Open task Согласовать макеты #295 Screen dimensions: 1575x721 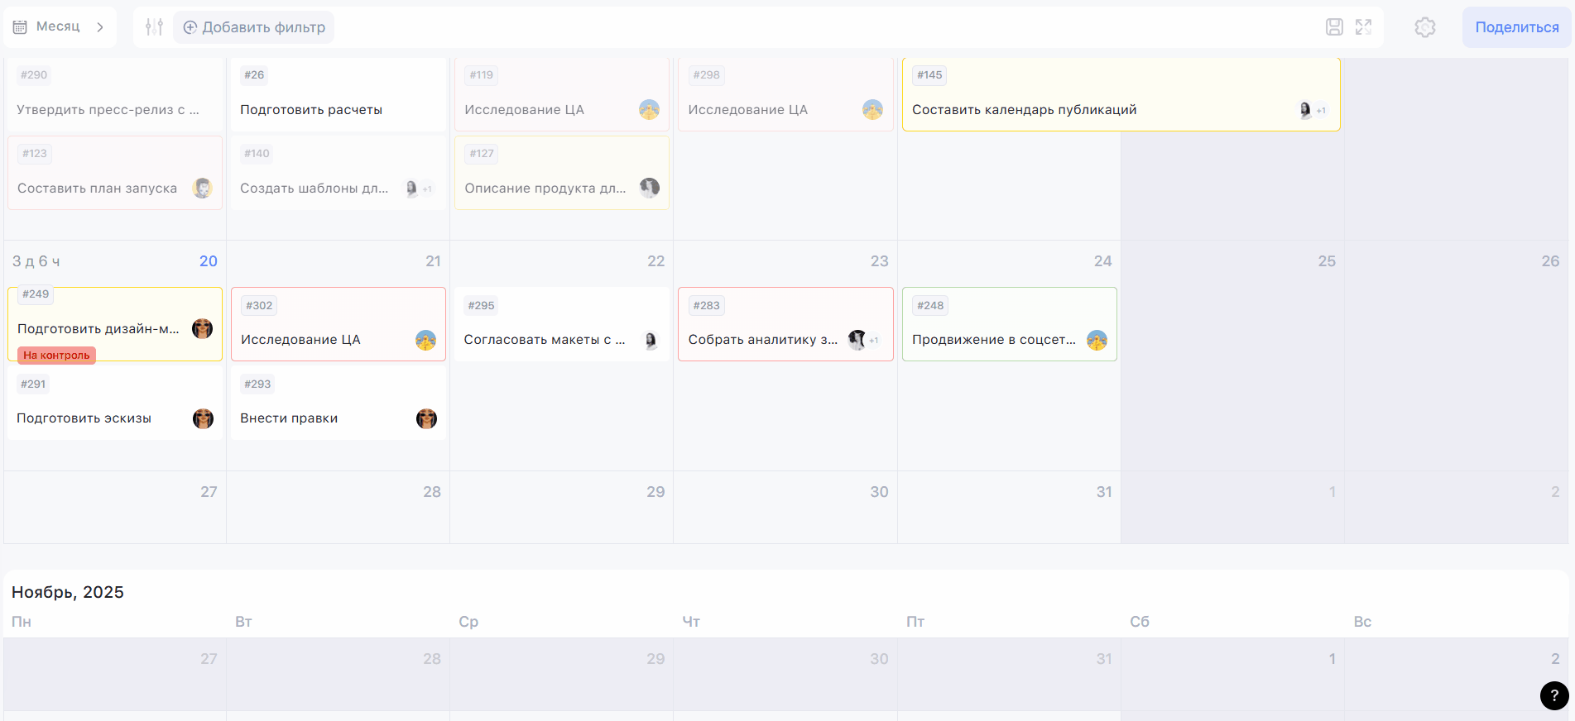(545, 339)
